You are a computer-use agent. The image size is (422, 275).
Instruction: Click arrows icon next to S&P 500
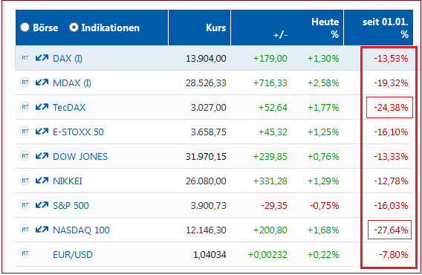tap(42, 205)
